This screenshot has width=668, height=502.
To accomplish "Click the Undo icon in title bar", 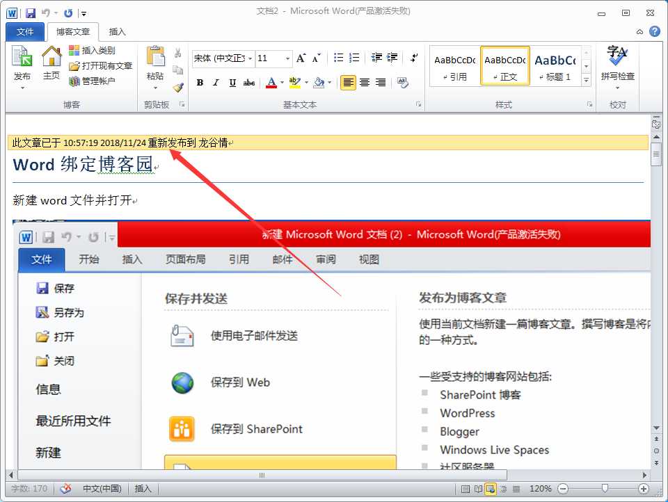I will coord(46,13).
